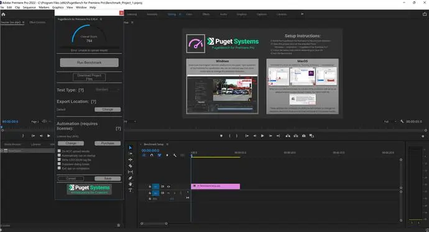Select the Type tool
Screen dimensions: 429x232
pos(130,190)
